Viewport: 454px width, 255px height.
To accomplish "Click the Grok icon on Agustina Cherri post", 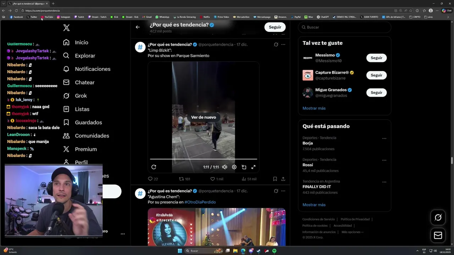I will [276, 191].
